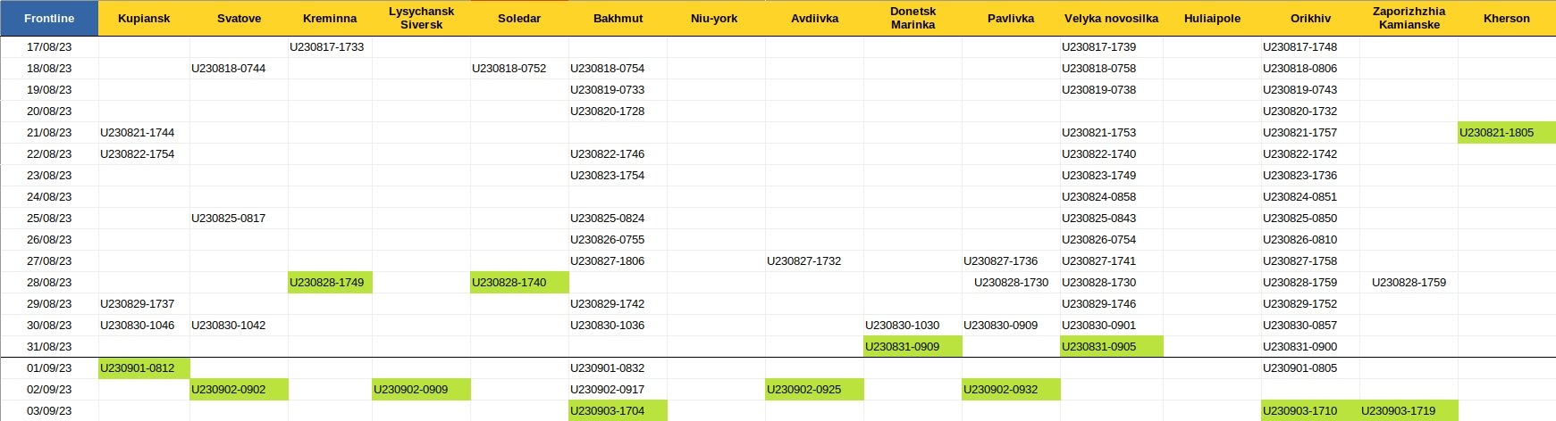The image size is (1556, 421).
Task: Select the 31/08/23 date cell
Action: (49, 347)
